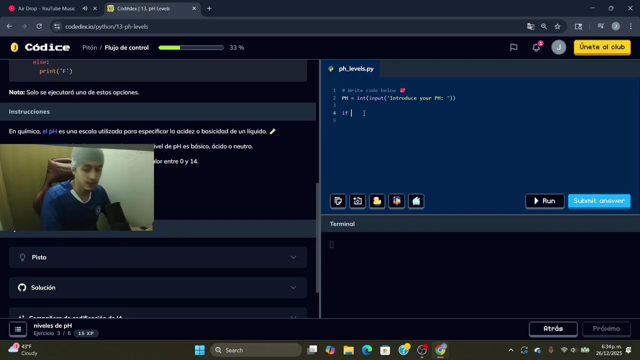640x360 pixels.
Task: Close the Codédex pH Levels tab
Action: click(194, 8)
